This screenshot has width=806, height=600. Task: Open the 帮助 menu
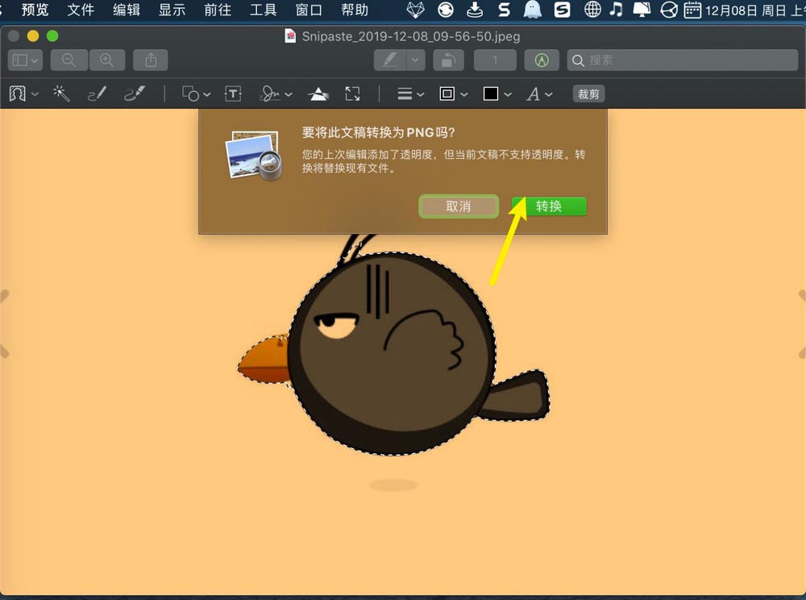pos(355,10)
